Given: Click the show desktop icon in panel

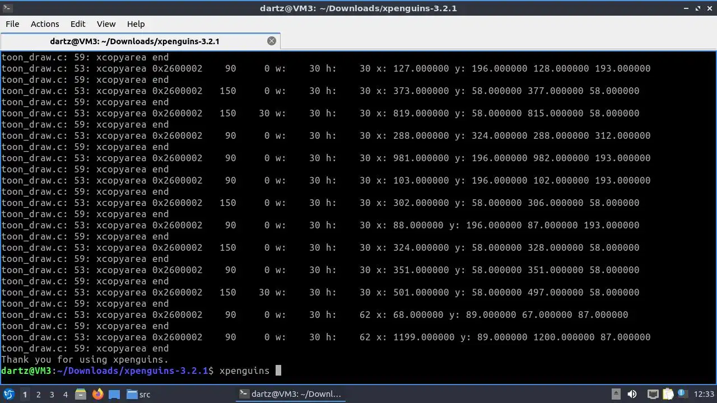Looking at the screenshot, I should (114, 394).
